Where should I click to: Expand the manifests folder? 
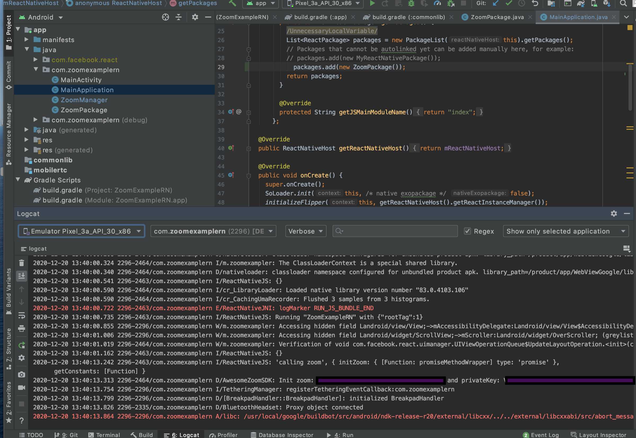pos(27,39)
